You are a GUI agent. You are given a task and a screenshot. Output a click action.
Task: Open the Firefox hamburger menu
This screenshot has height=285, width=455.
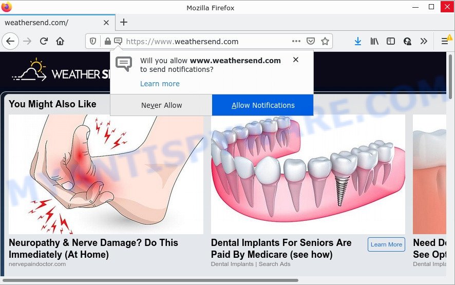(445, 41)
